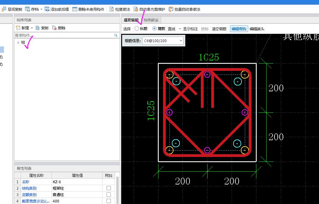Open the 钢筋信息 dropdown C8@100/200
This screenshot has width=319, height=204.
click(181, 40)
